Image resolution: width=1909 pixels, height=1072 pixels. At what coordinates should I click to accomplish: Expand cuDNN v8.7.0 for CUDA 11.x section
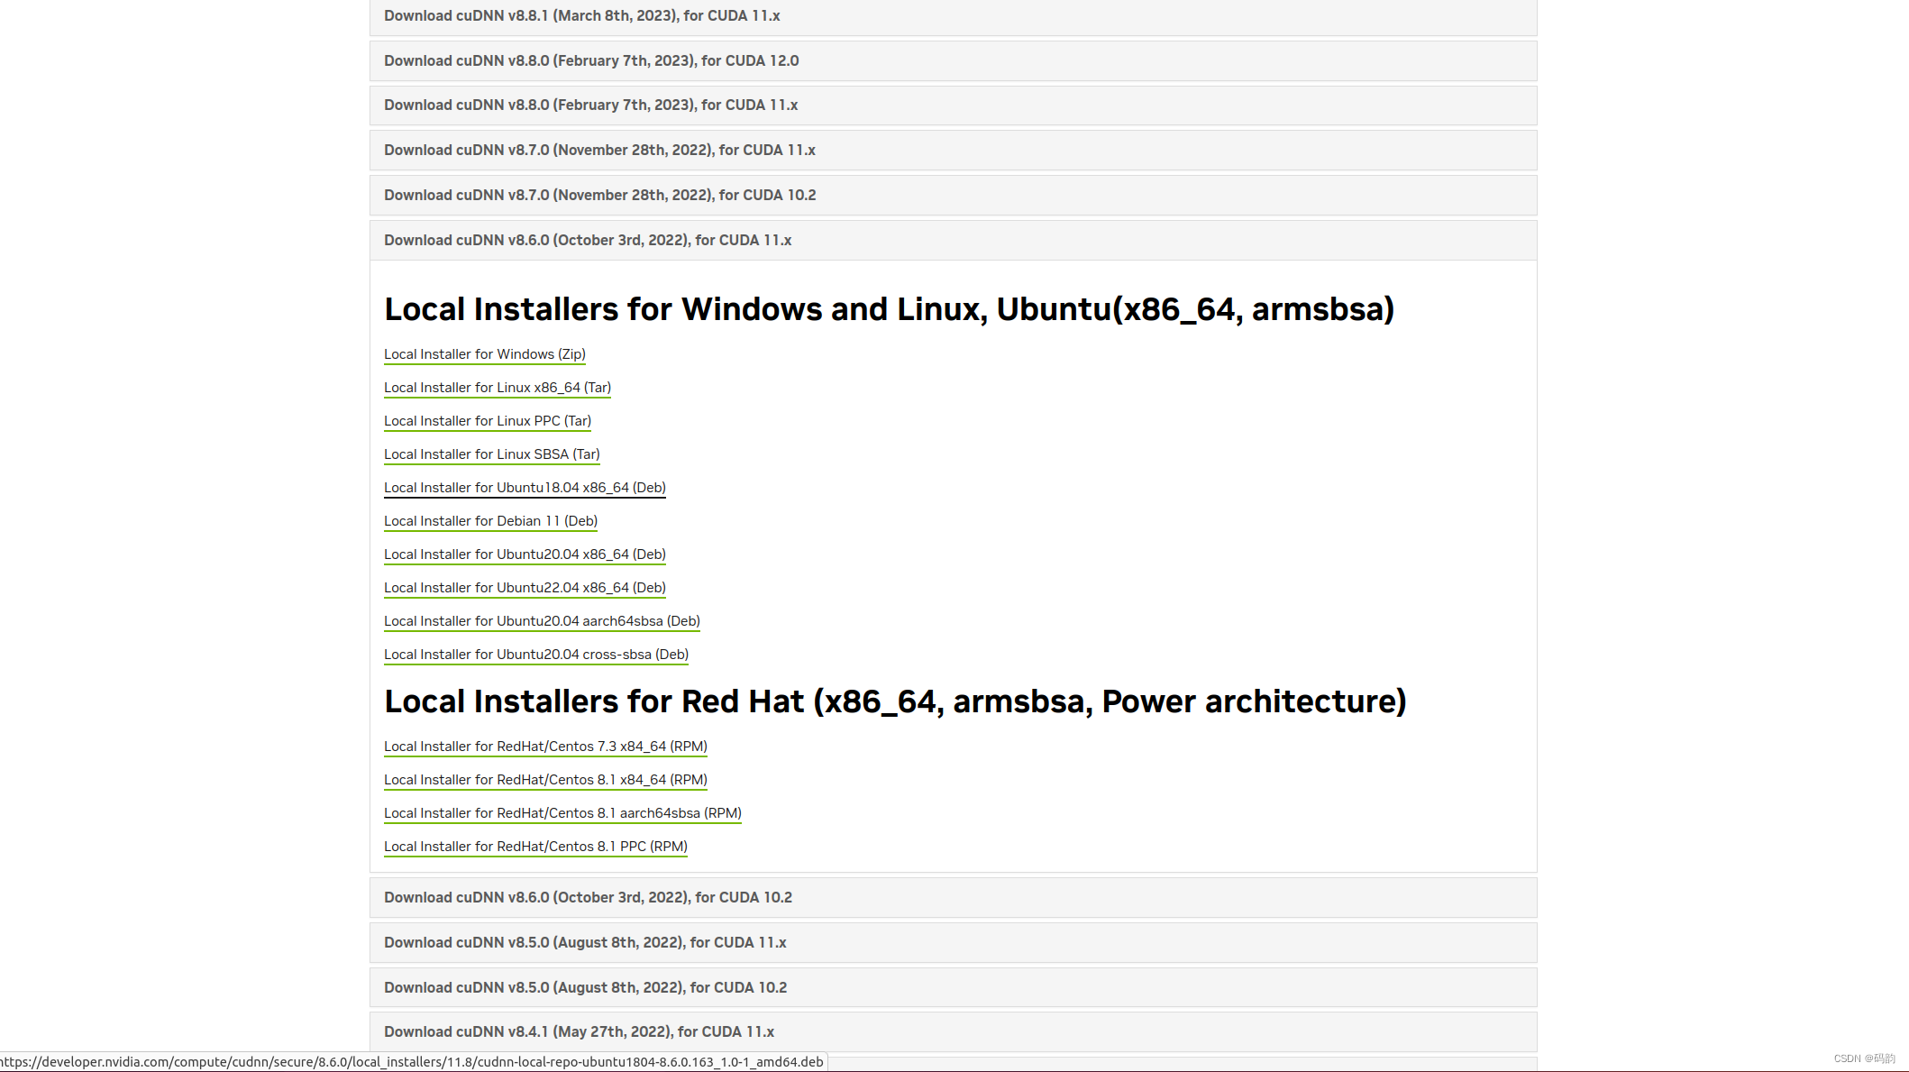[x=953, y=151]
